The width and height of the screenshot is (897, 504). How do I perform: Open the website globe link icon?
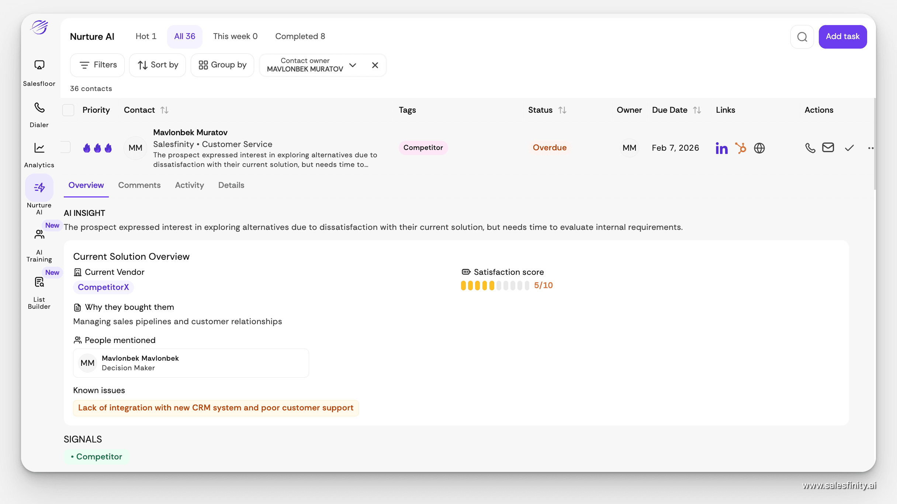[x=759, y=148]
